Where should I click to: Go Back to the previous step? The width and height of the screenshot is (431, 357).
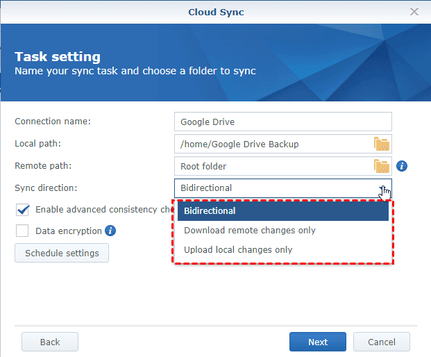click(50, 342)
